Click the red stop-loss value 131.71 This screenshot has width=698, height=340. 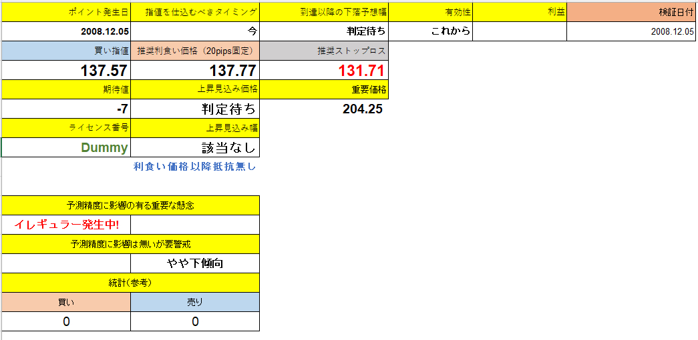[x=324, y=70]
